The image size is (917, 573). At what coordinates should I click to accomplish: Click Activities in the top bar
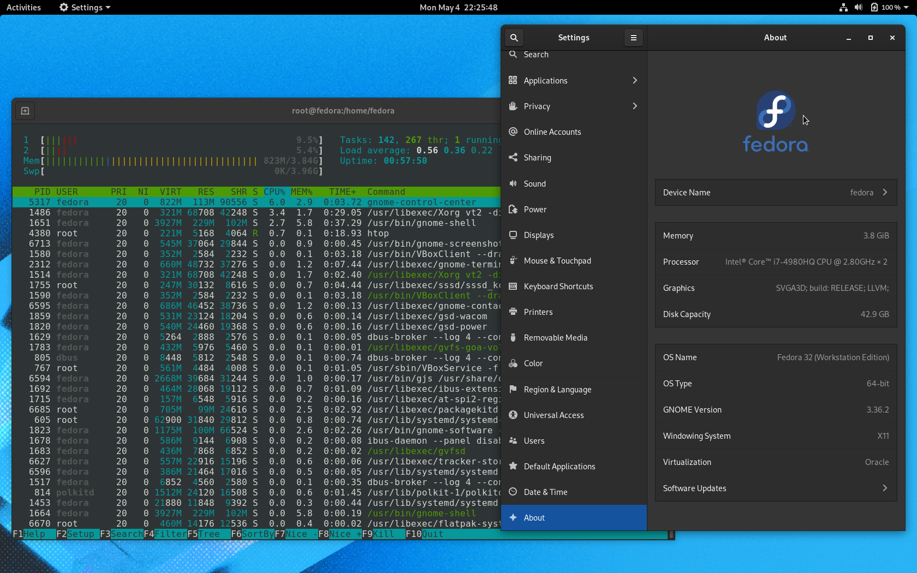click(x=23, y=7)
